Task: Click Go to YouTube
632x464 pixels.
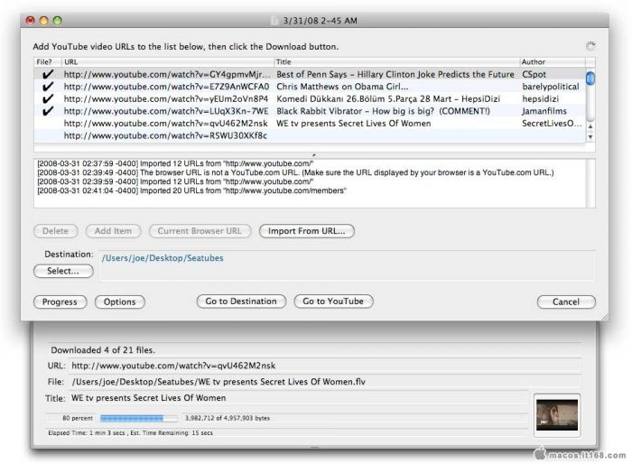Action: pos(333,302)
